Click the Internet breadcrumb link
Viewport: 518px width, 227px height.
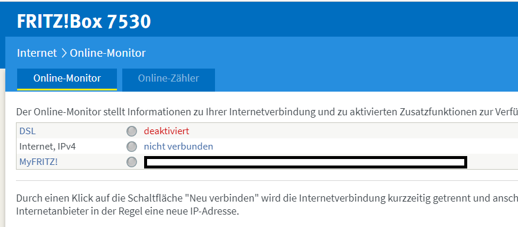click(x=37, y=53)
